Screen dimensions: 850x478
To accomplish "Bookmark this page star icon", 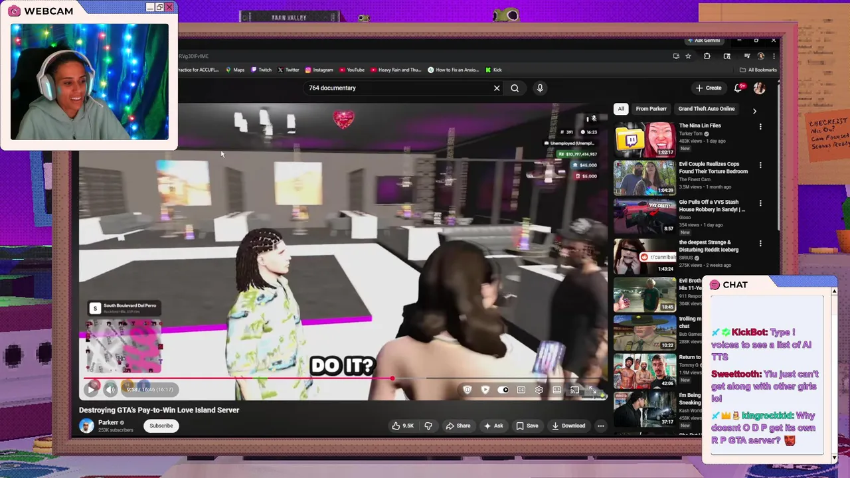I will click(689, 56).
